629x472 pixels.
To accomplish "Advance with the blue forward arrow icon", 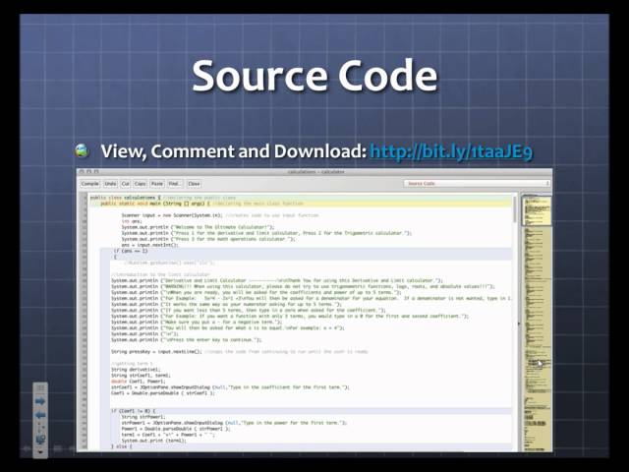I will pyautogui.click(x=40, y=401).
